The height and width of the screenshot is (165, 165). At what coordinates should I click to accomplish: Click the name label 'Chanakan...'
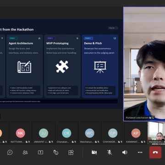(x=63, y=142)
